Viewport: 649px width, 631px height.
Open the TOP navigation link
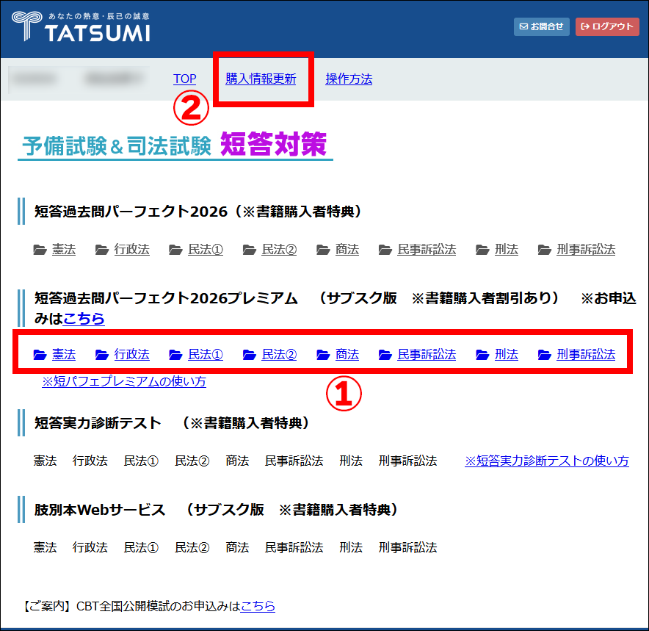tap(185, 79)
